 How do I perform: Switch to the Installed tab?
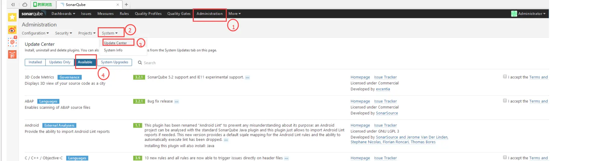[35, 62]
